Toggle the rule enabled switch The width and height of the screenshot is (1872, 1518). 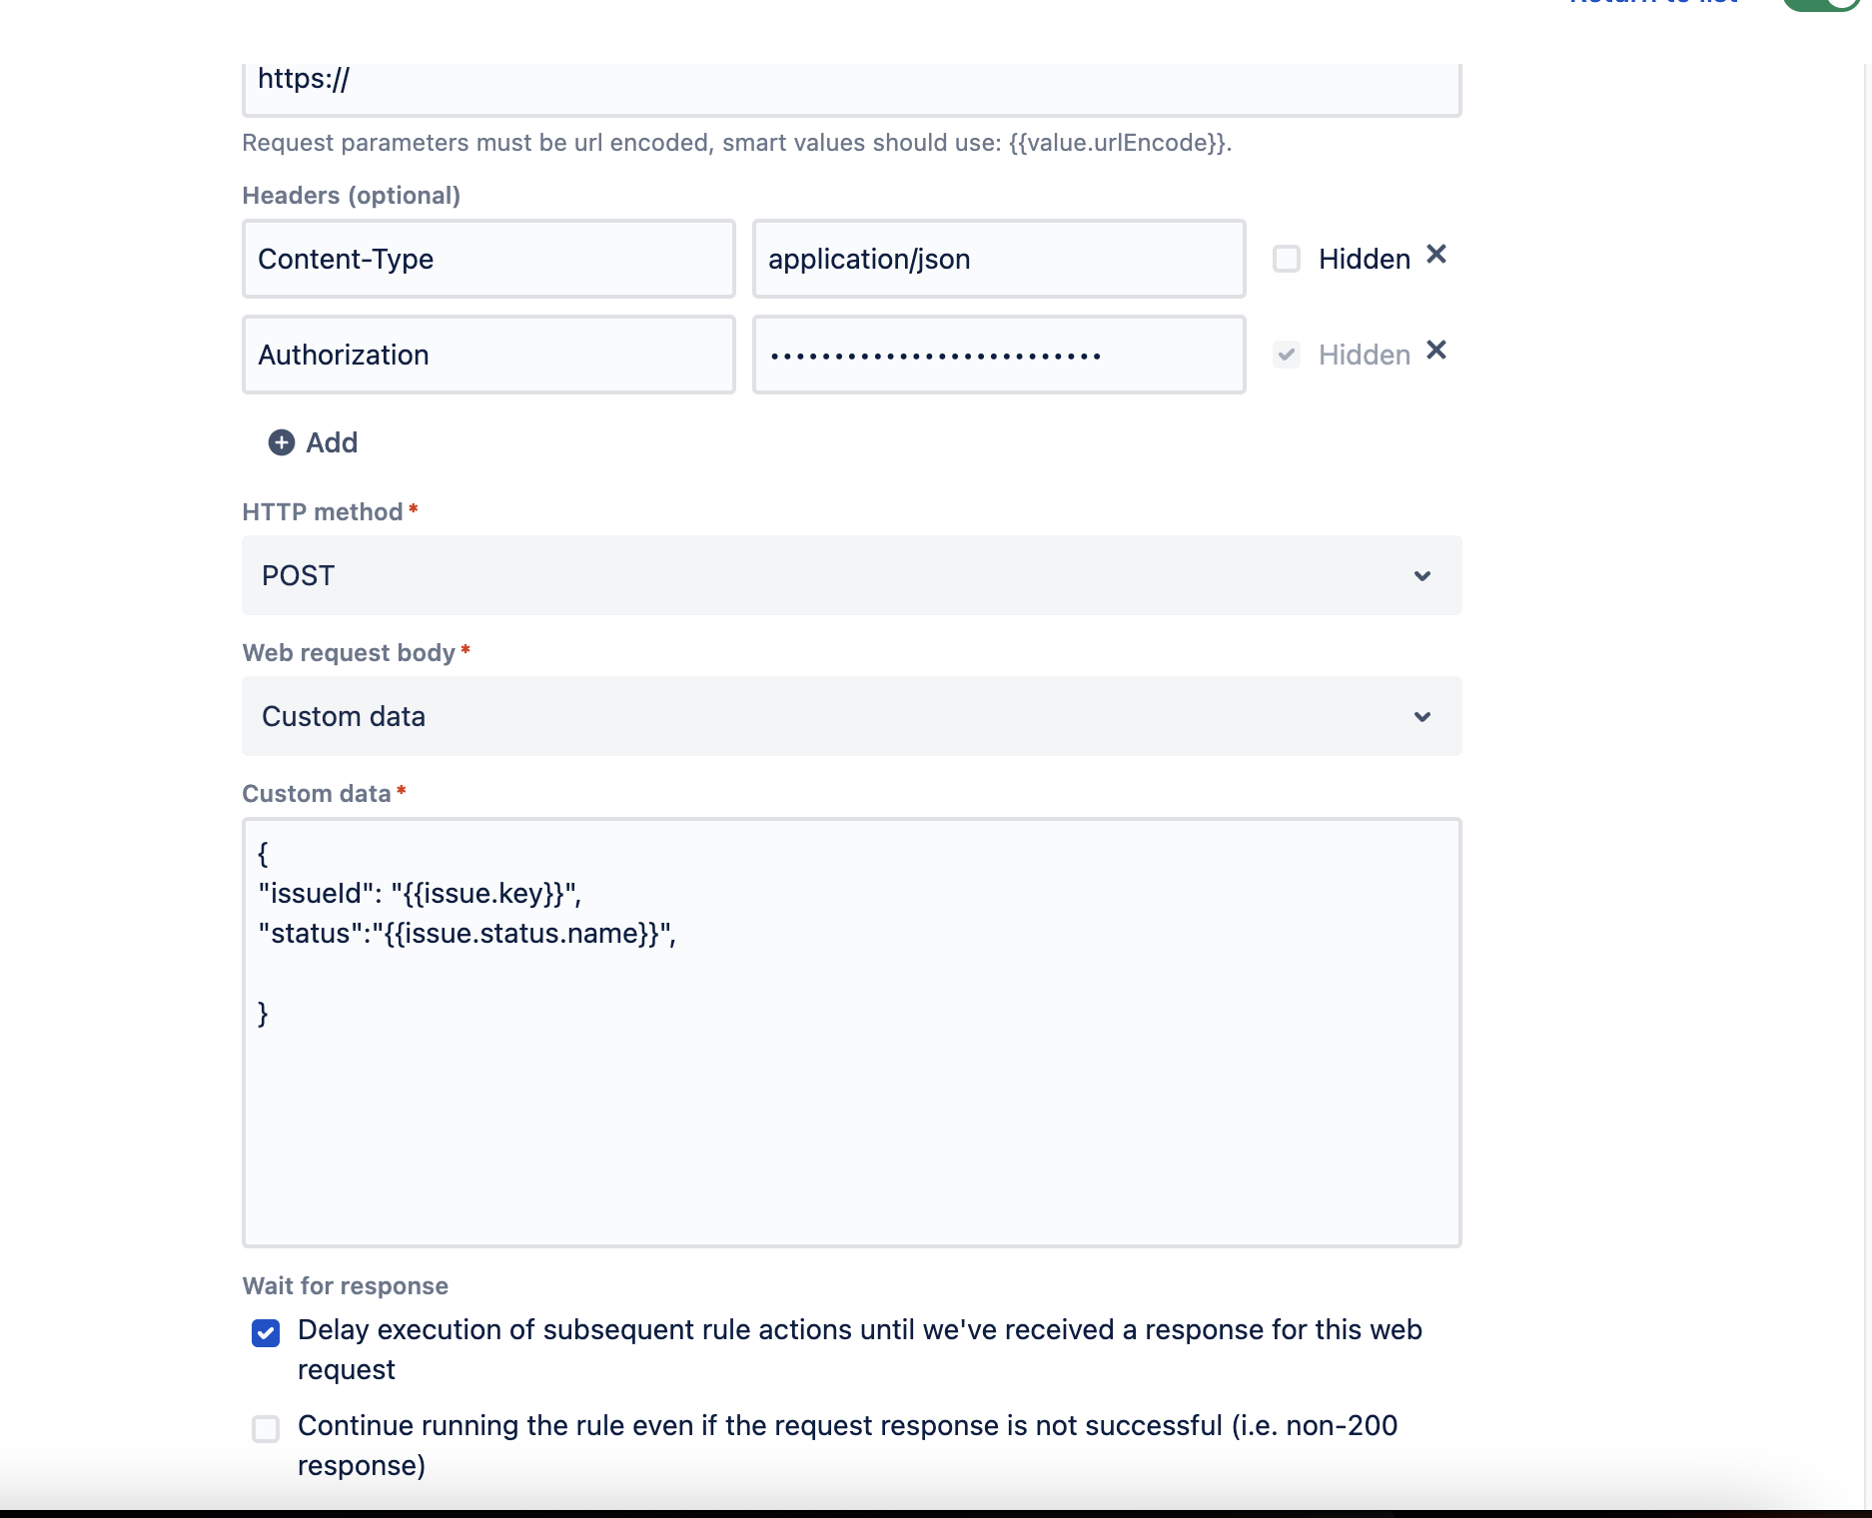1820,5
